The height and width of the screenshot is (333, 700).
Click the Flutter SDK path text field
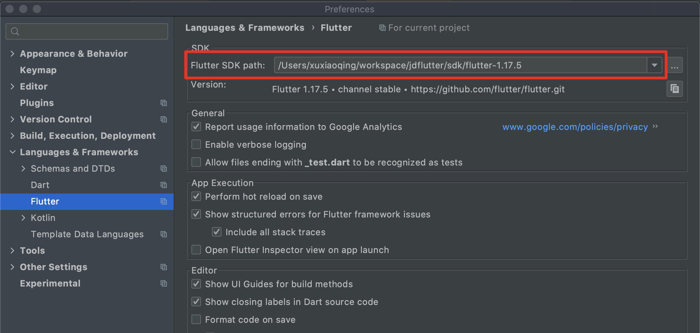point(460,65)
